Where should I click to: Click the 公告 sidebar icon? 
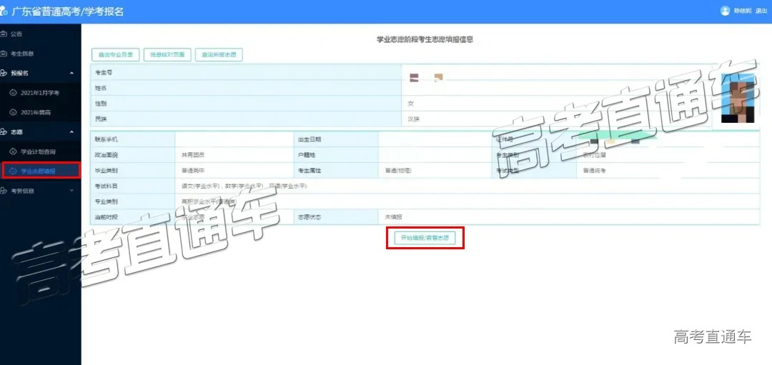(4, 34)
